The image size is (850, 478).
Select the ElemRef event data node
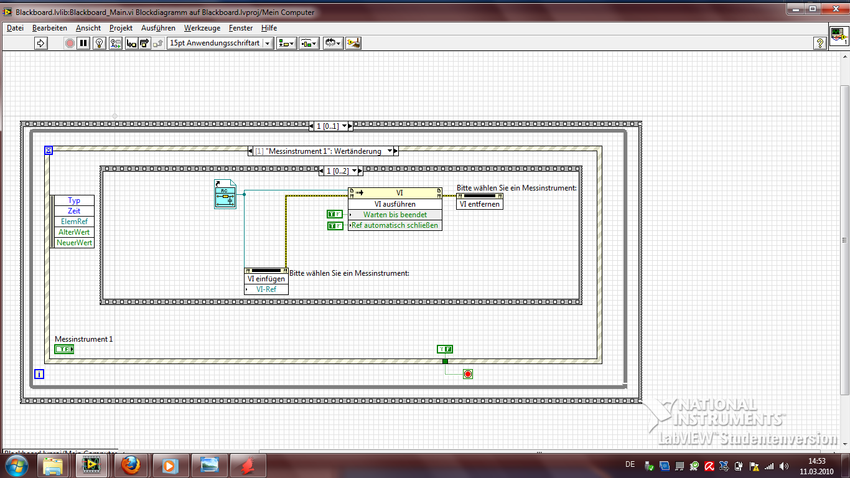coord(74,222)
